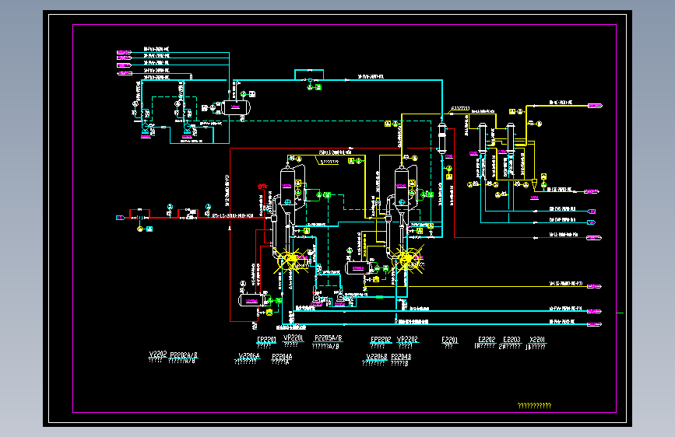675x437 pixels.
Task: Select the E2203 equipment label
Action: 512,339
